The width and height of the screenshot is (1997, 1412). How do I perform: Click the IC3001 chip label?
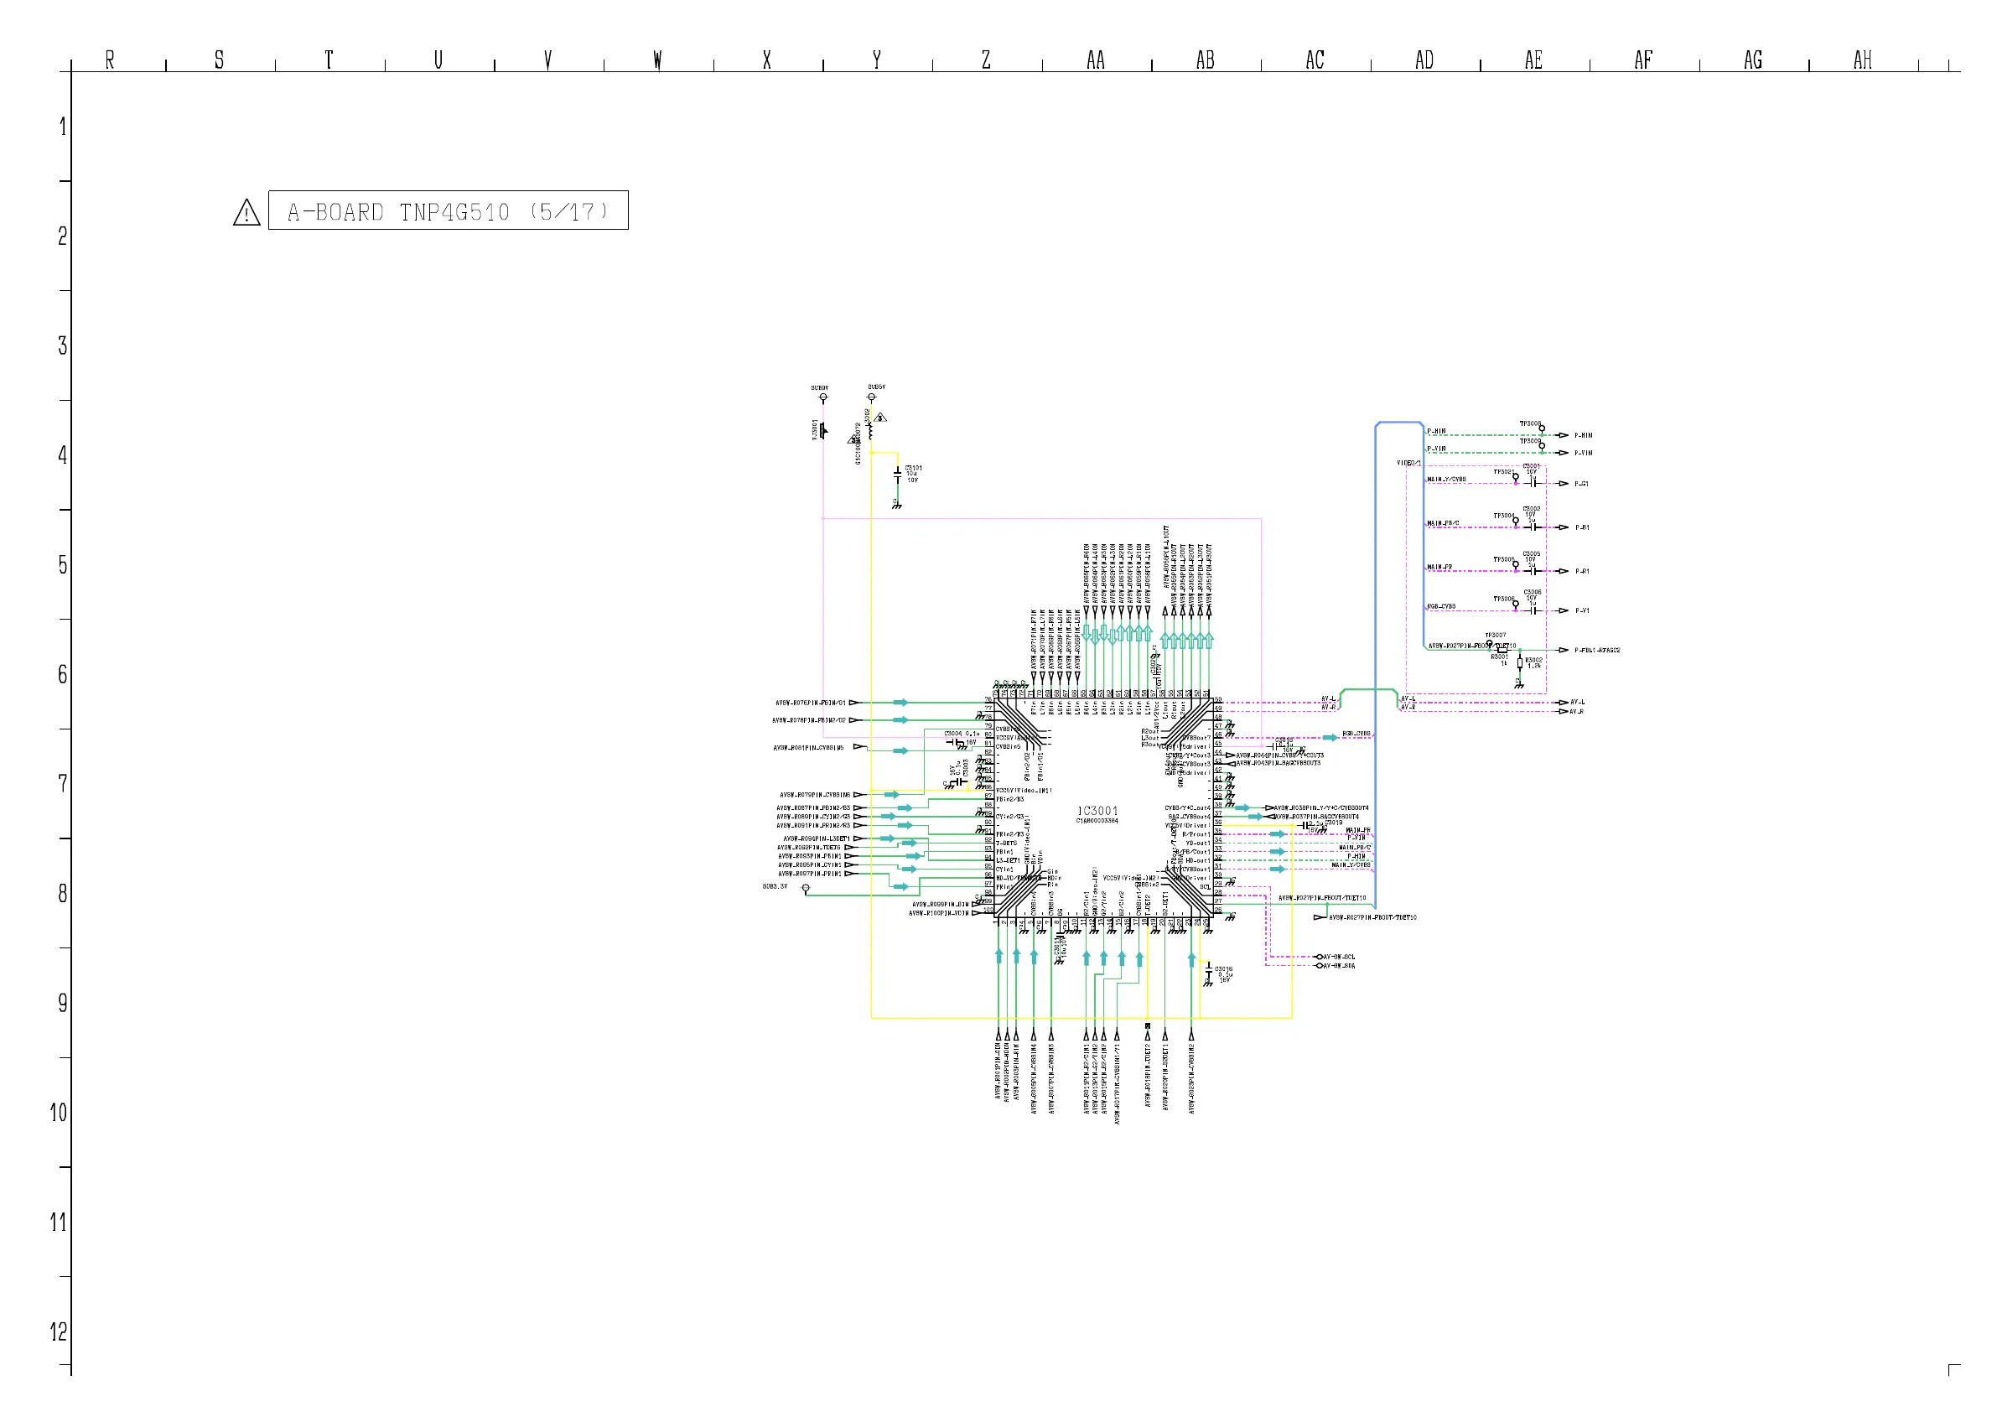1097,812
